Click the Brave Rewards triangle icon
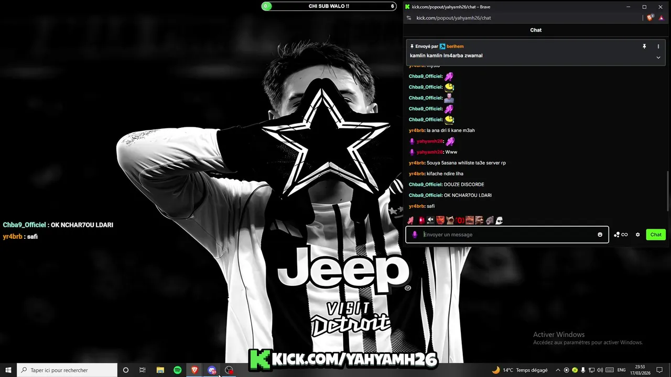This screenshot has width=671, height=377. tap(660, 18)
